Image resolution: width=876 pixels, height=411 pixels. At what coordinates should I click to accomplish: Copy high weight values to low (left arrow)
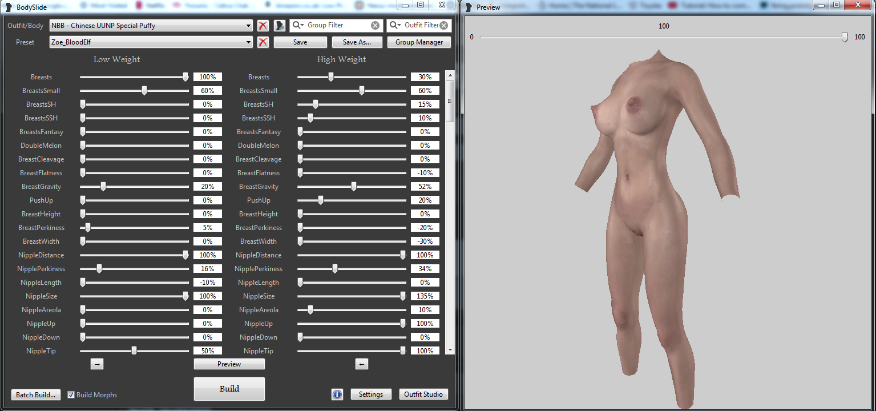coord(362,364)
